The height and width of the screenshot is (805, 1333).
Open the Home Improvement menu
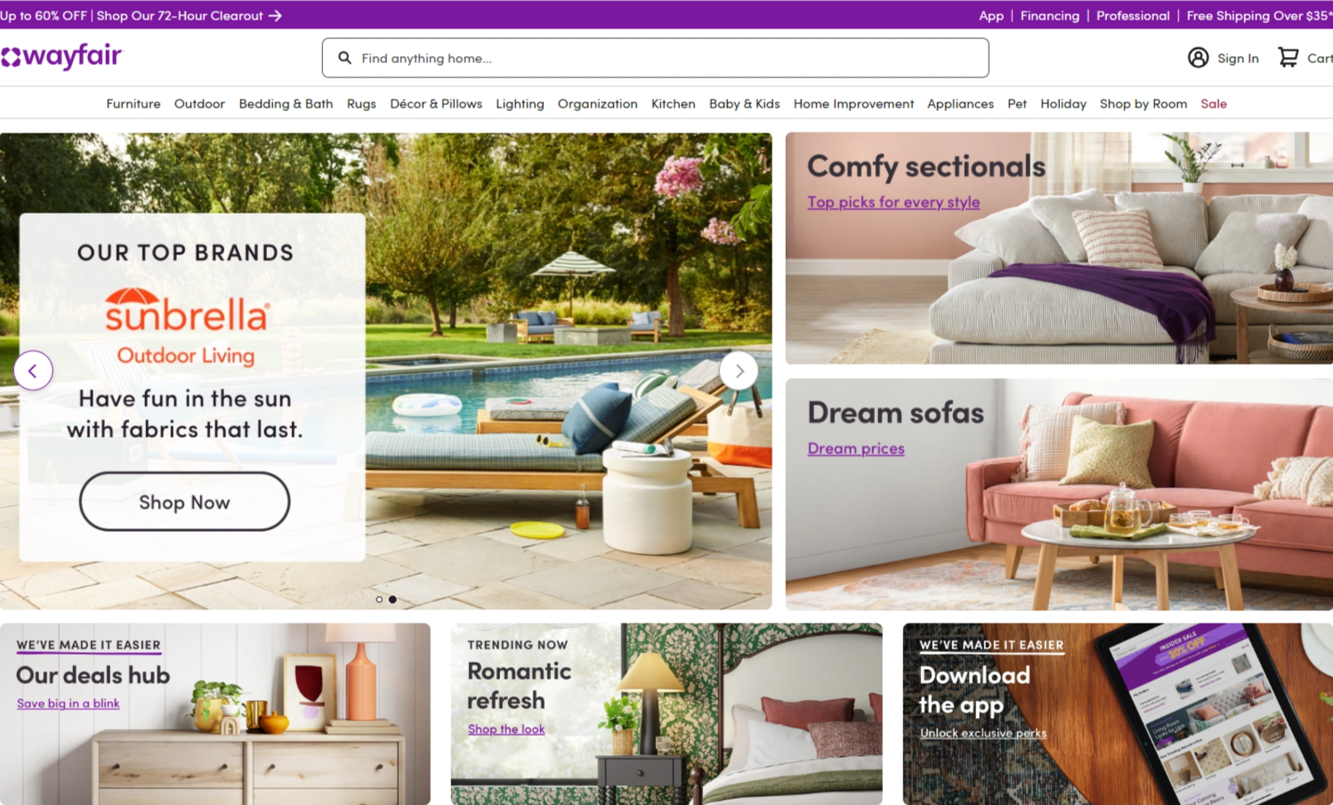(853, 104)
